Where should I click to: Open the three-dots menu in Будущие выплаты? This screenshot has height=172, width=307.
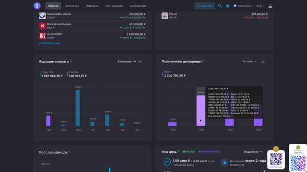click(x=141, y=62)
